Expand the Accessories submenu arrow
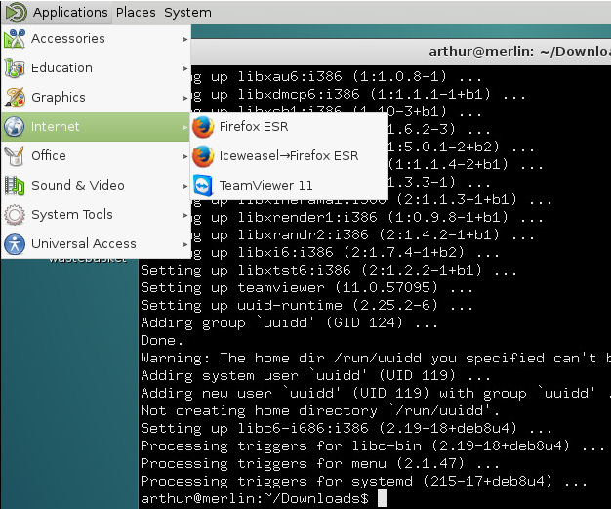 click(x=184, y=39)
